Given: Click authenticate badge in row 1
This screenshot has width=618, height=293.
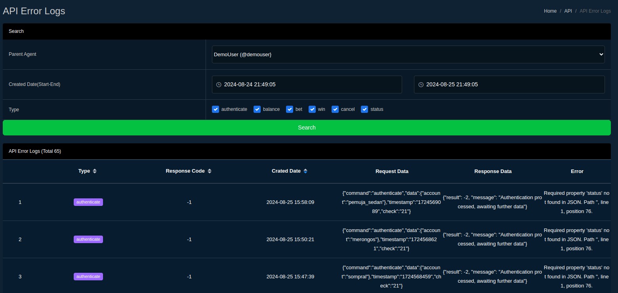Looking at the screenshot, I should click(88, 202).
